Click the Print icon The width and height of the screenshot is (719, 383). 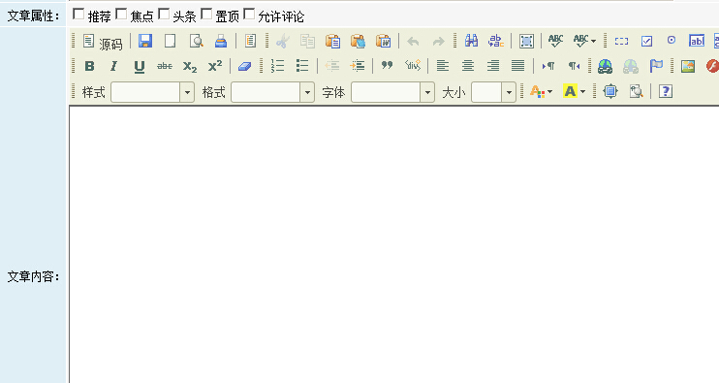point(221,41)
